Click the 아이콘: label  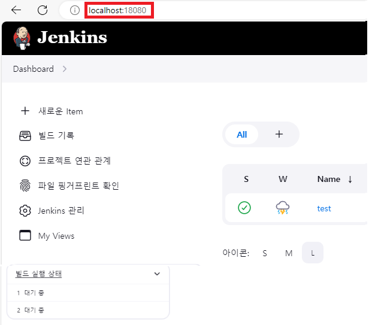point(236,253)
